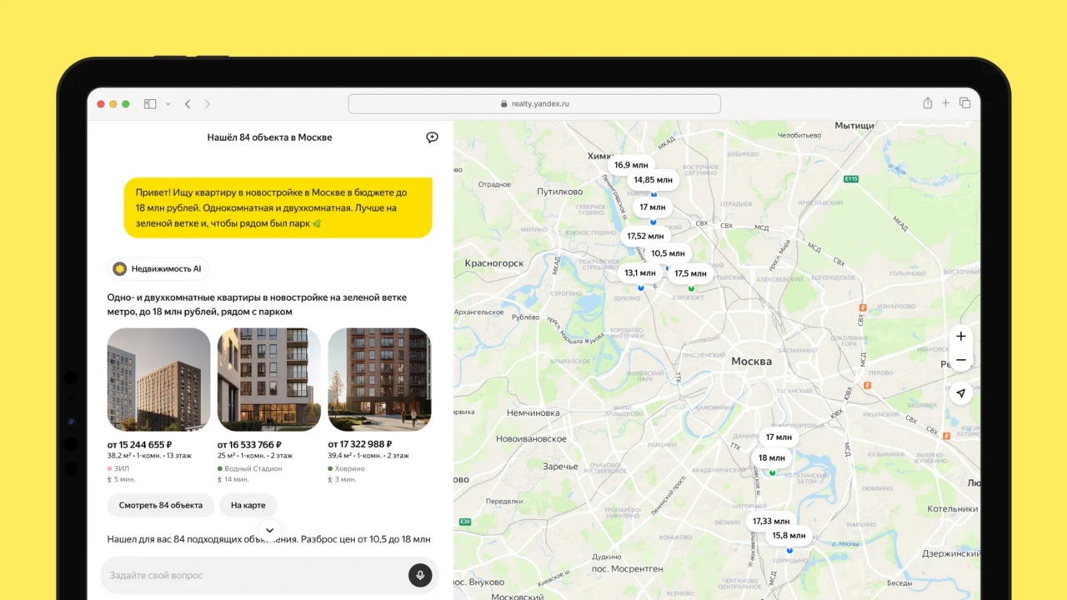Click the "На карте" button
Viewport: 1067px width, 600px height.
coord(248,505)
